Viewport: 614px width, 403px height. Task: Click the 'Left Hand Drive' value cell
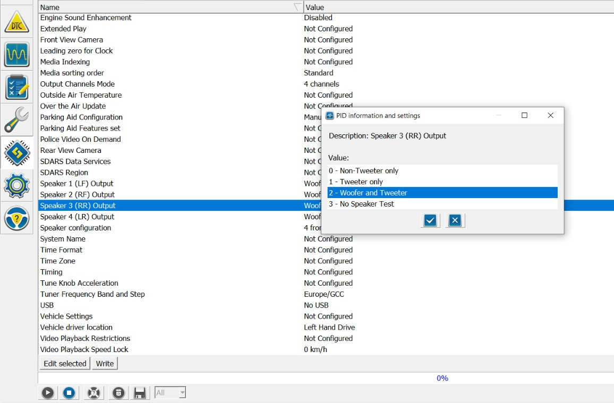pos(329,327)
